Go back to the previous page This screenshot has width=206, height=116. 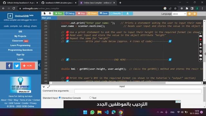tap(4, 8)
